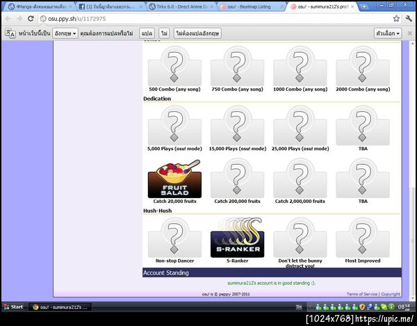Click the Dedication section heading

(x=157, y=99)
